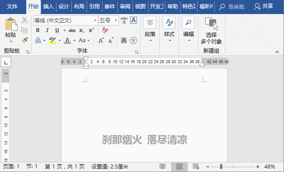This screenshot has height=172, width=284.
Task: Switch to the 引用 tab
Action: point(95,7)
